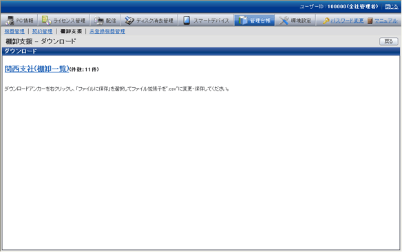This screenshot has height=252, width=402.
Task: Open the ライセンス管理 tab
Action: [64, 21]
